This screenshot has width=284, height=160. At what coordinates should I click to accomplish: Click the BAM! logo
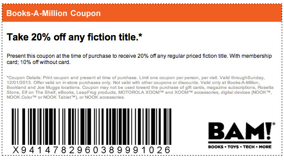[242, 135]
